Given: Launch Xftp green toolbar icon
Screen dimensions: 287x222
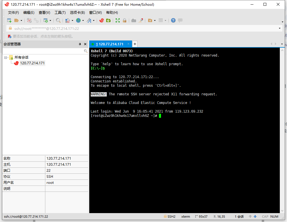Looking at the screenshot, I should [108, 20].
